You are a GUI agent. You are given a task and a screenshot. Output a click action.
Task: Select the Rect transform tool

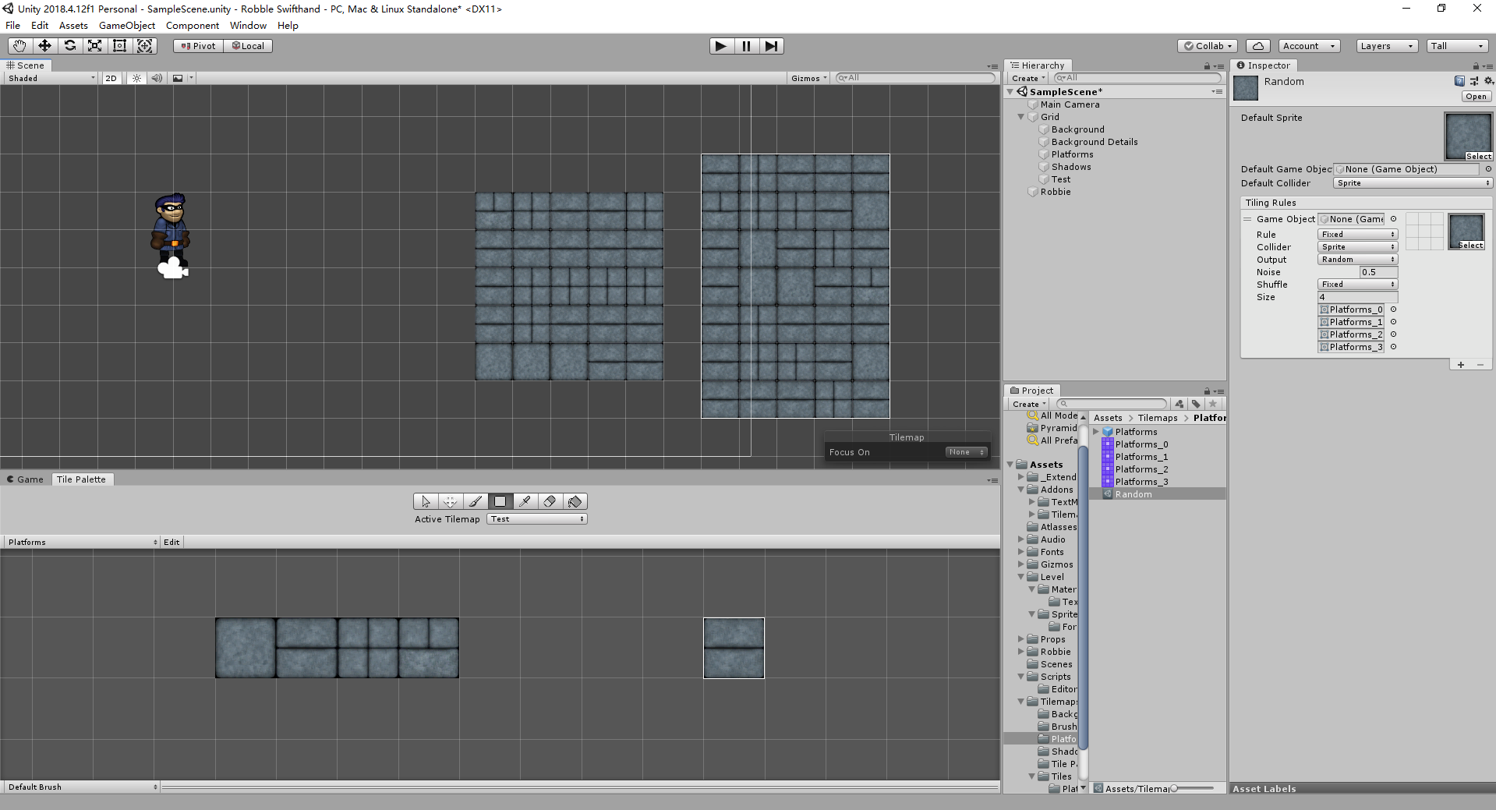click(119, 46)
